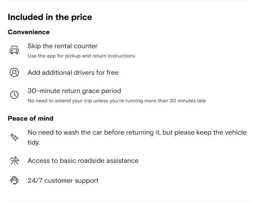Click '24/7 customer support' text
The height and width of the screenshot is (202, 254).
tap(63, 181)
